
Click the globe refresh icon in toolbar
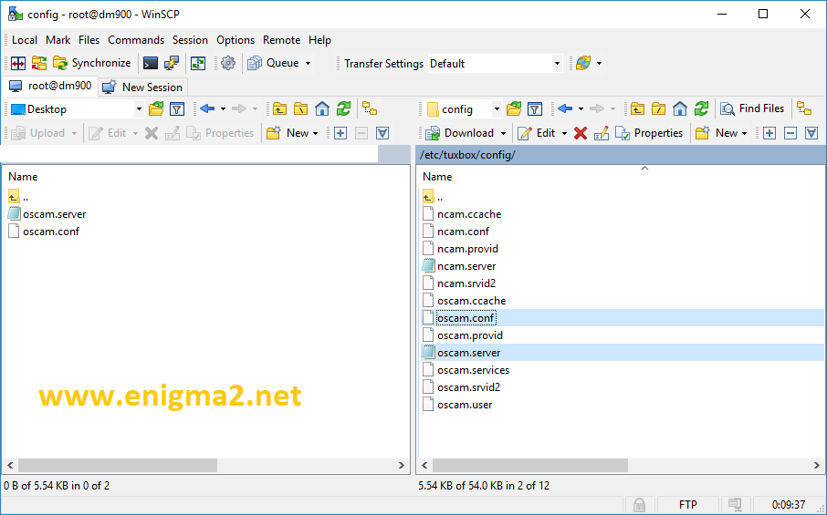[583, 63]
